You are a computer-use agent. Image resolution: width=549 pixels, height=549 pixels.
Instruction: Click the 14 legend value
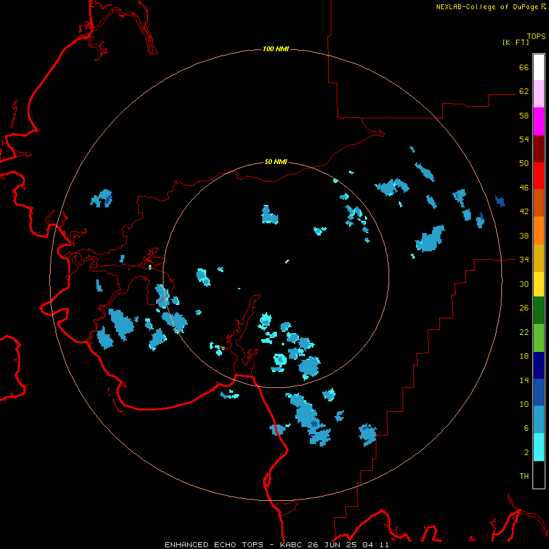(x=524, y=380)
